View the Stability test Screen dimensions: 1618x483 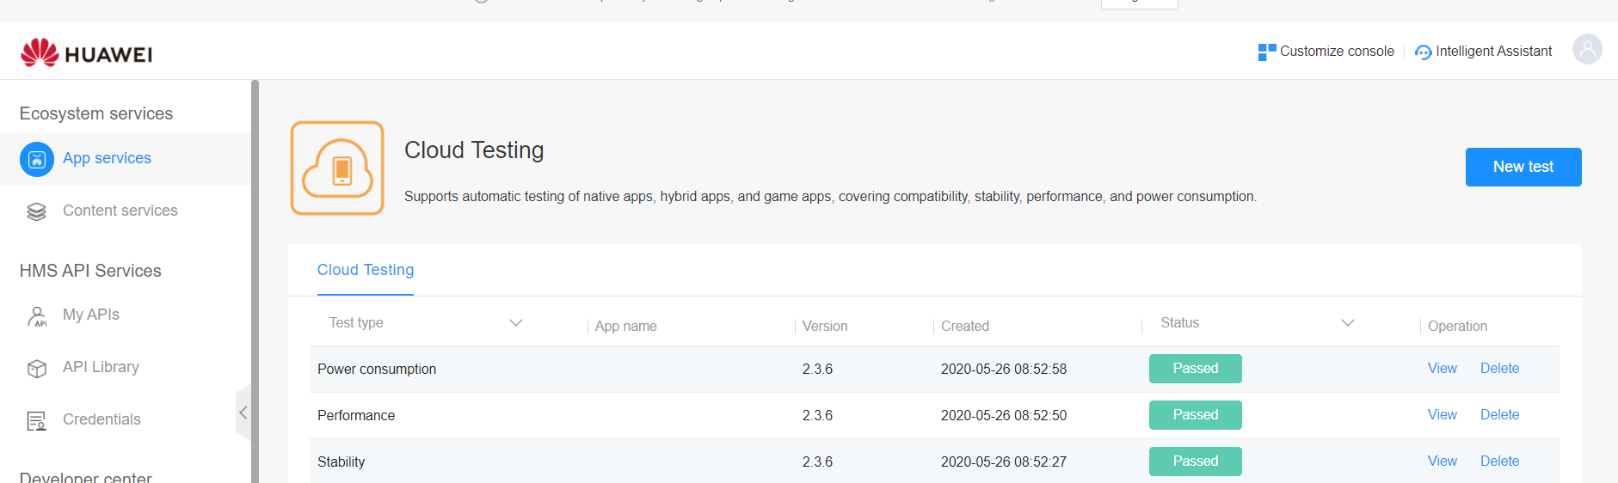pos(1443,461)
